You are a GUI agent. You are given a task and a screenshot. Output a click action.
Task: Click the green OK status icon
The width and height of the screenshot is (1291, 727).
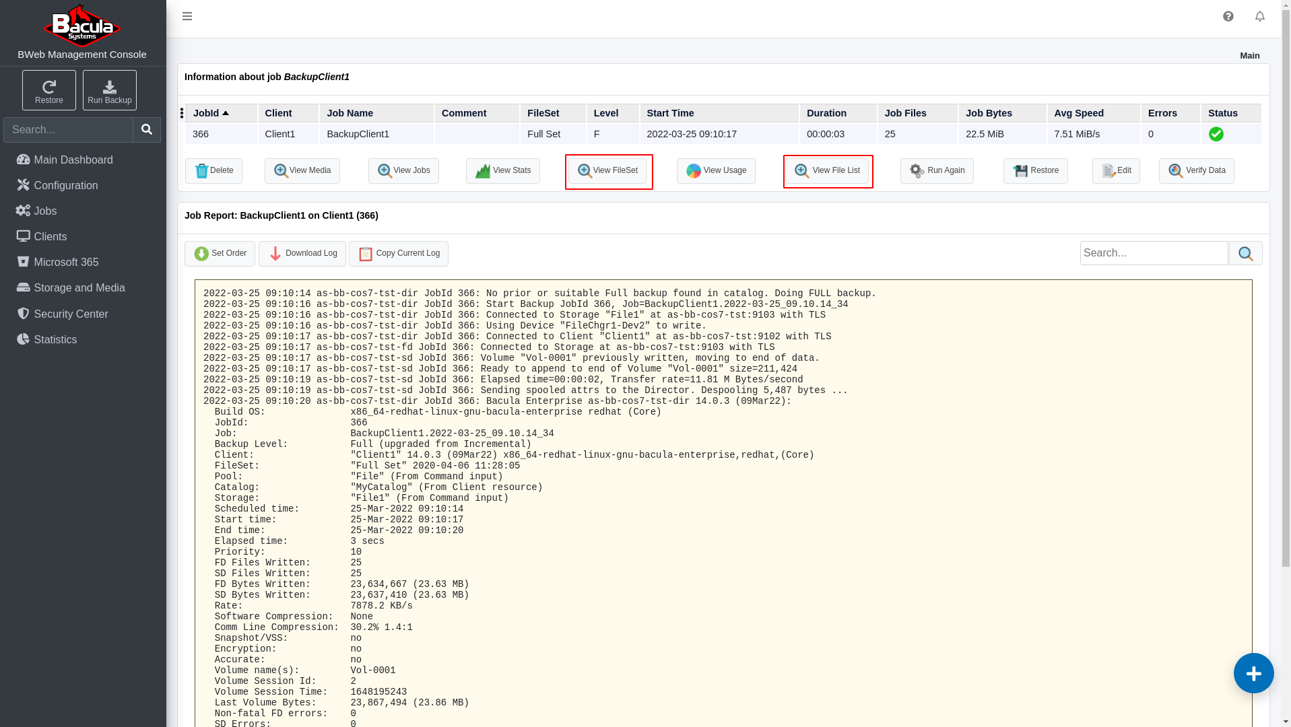point(1216,134)
